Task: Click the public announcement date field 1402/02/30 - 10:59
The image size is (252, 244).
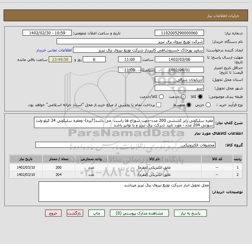Action: 47,33
